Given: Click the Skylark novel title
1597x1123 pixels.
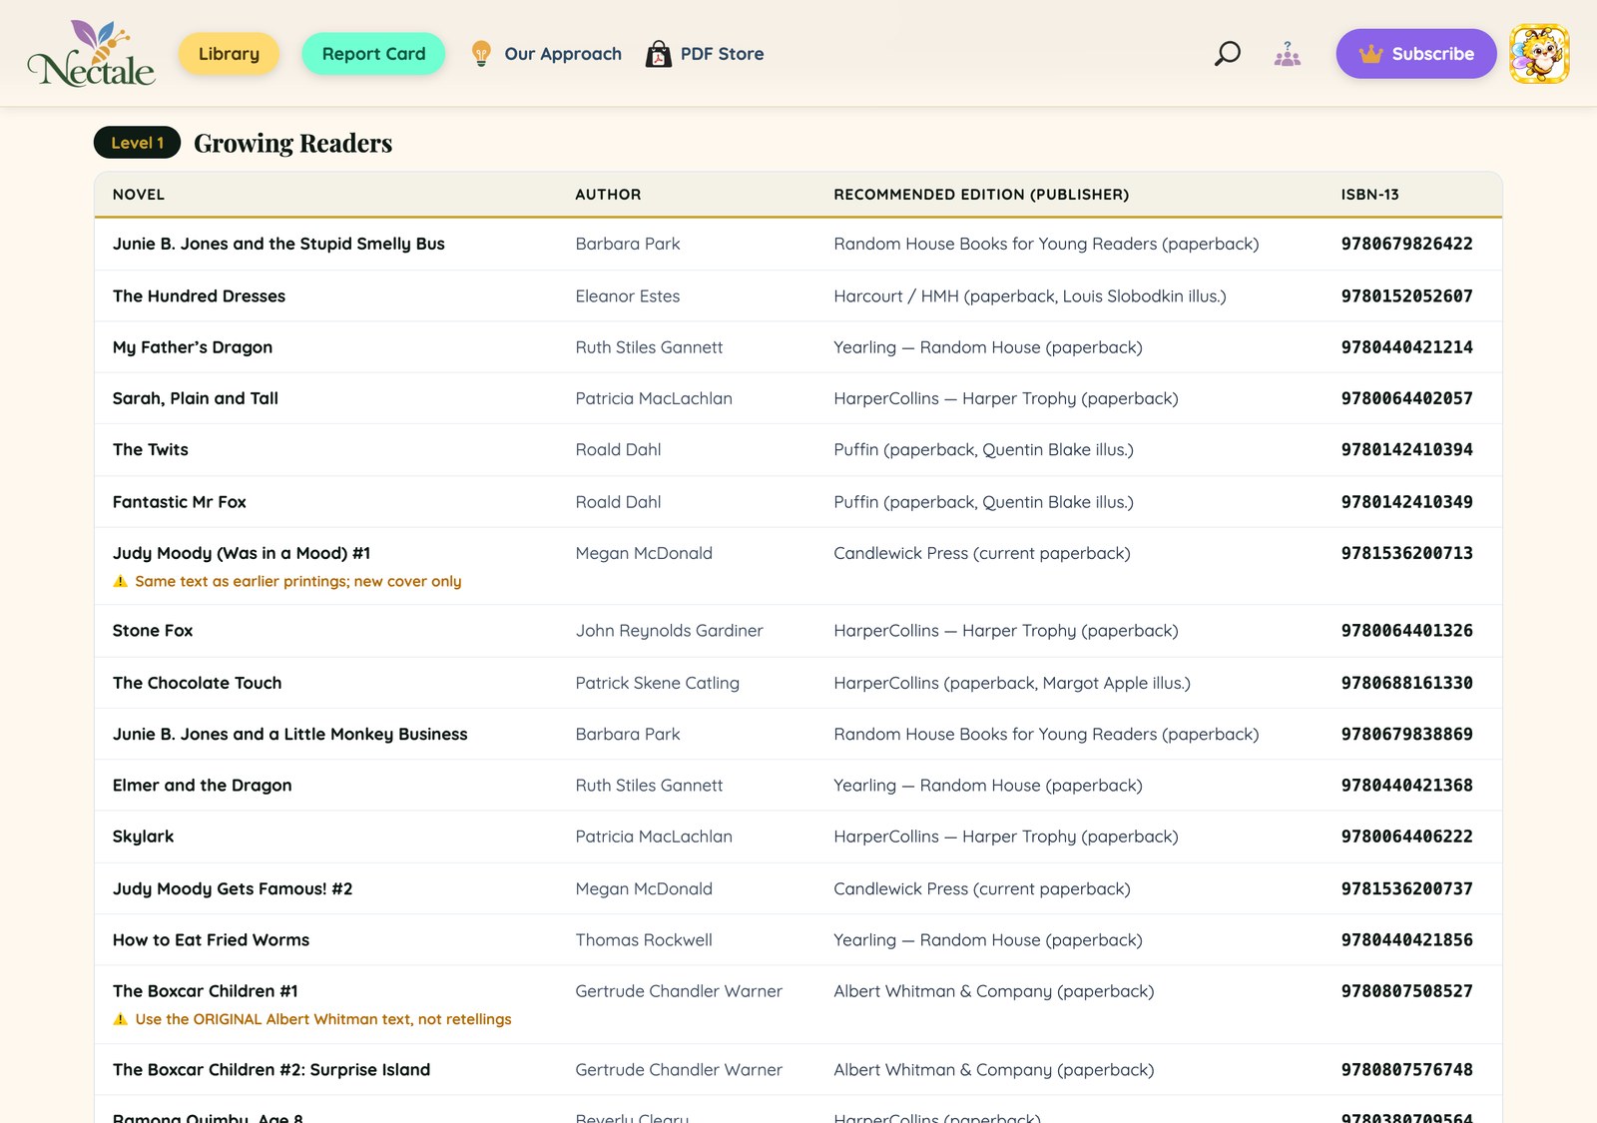Looking at the screenshot, I should click(x=143, y=837).
